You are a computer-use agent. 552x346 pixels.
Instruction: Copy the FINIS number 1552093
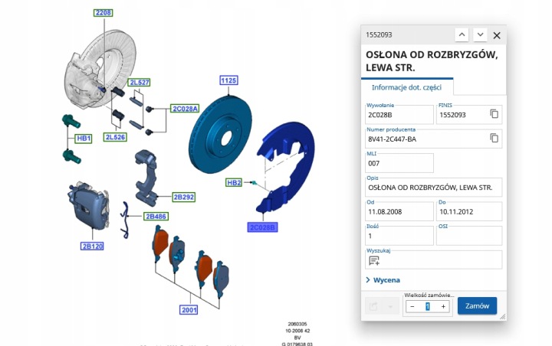(494, 113)
